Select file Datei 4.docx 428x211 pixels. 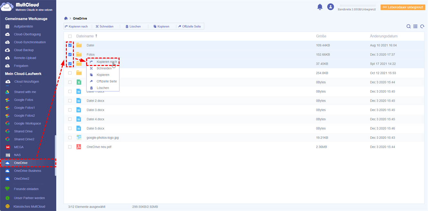point(95,119)
